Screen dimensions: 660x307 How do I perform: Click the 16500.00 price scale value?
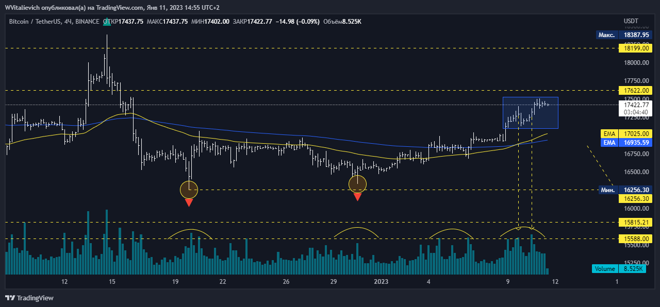636,172
